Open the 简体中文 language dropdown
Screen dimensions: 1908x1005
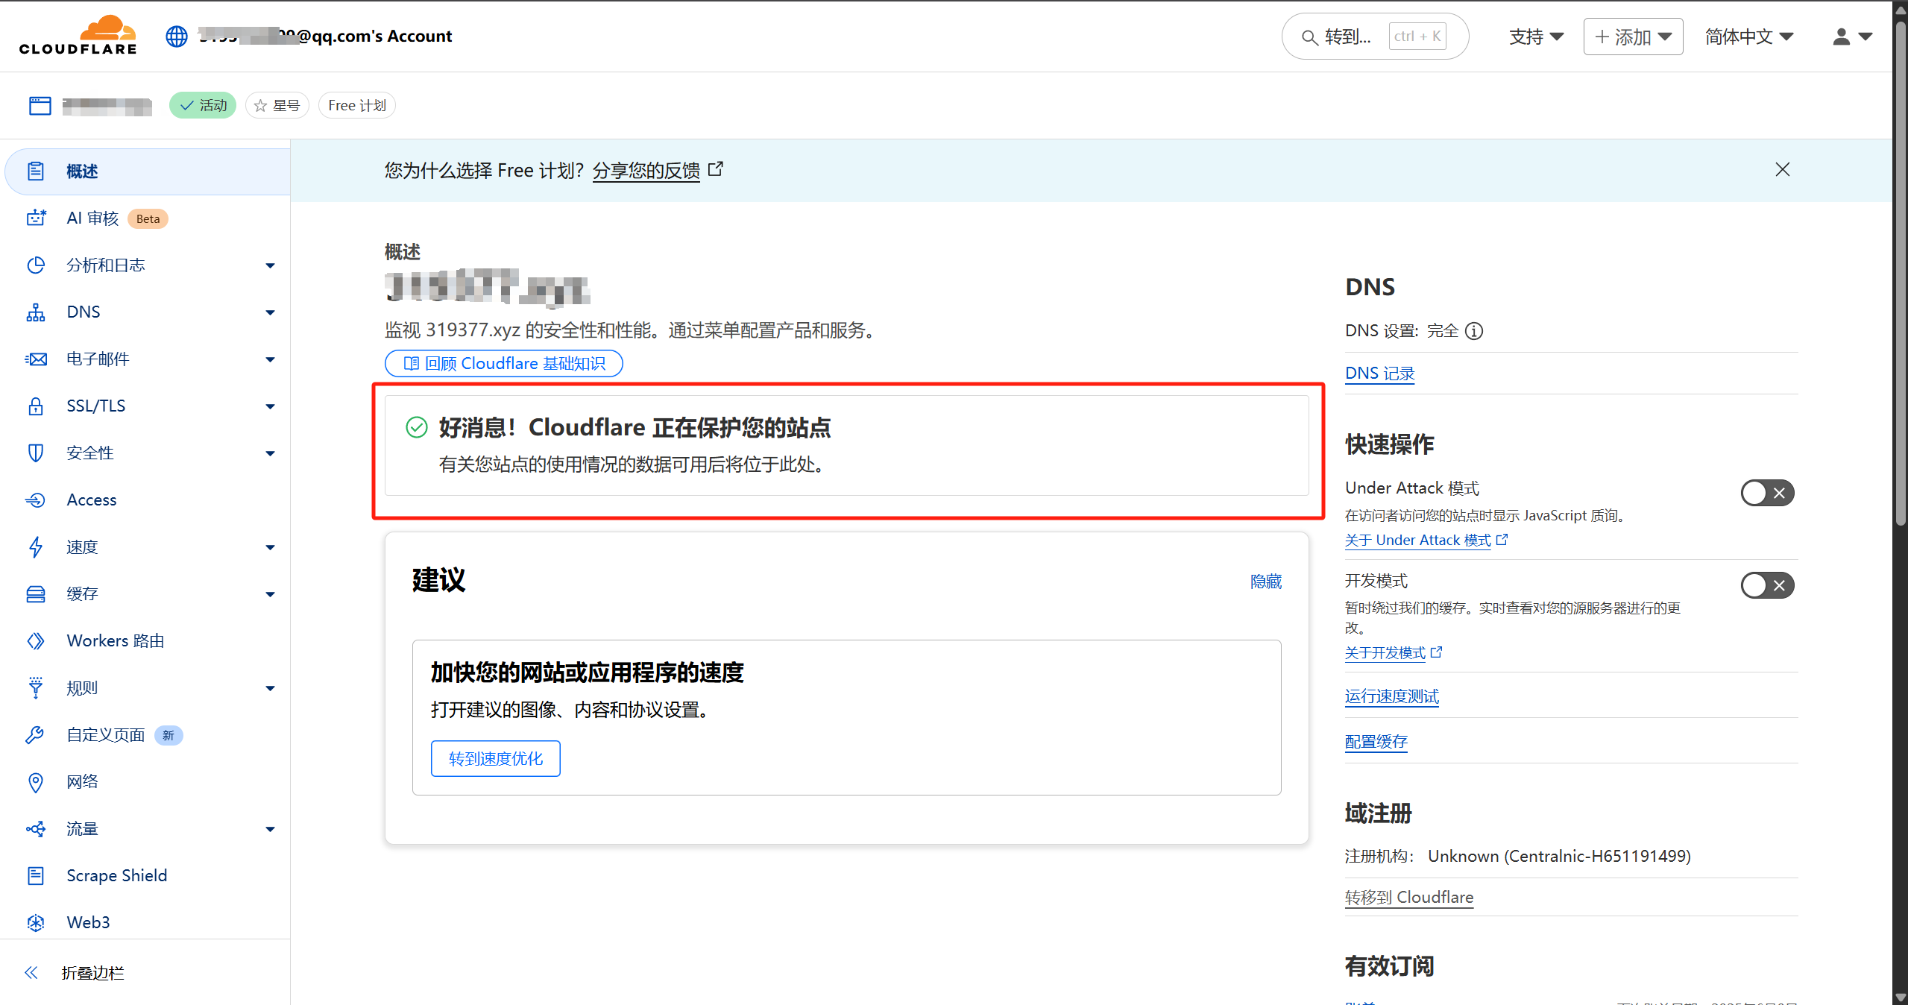[1748, 37]
